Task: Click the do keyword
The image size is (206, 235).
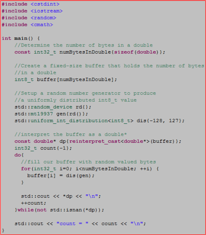Action: point(17,155)
